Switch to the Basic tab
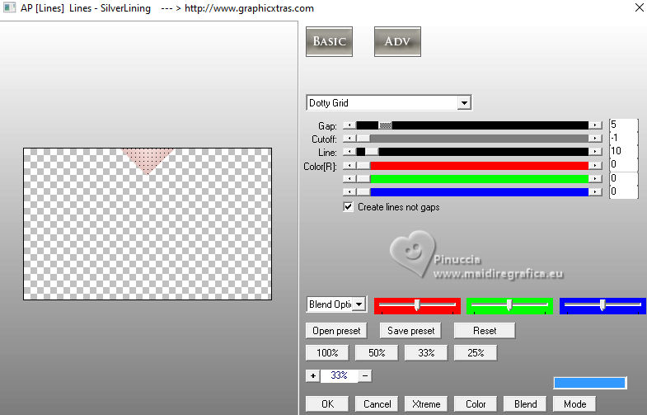 329,41
